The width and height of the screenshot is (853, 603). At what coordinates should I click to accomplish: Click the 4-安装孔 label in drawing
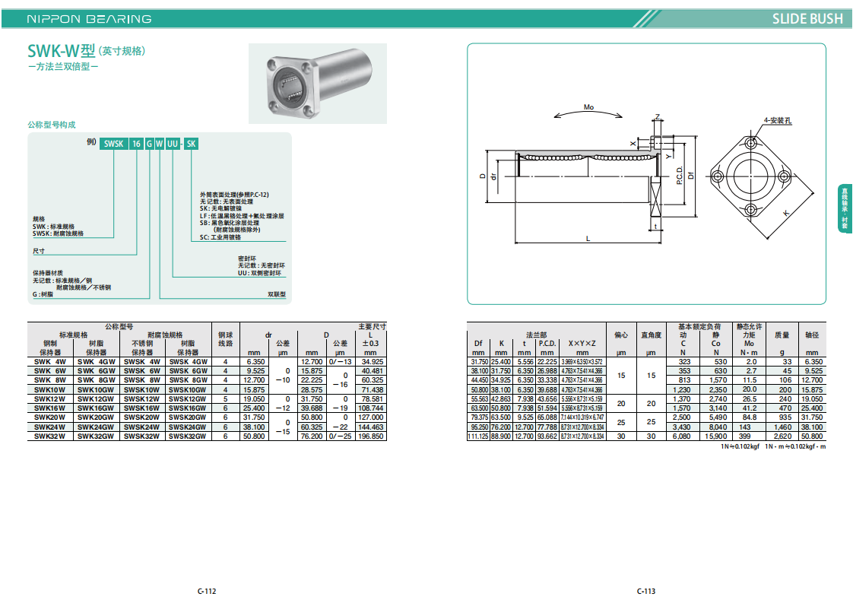pyautogui.click(x=778, y=120)
